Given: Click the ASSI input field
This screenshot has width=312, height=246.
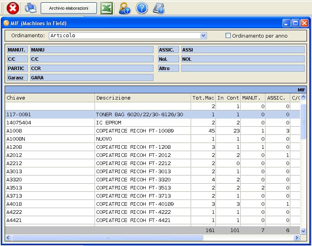Looking at the screenshot, I should pyautogui.click(x=243, y=50).
